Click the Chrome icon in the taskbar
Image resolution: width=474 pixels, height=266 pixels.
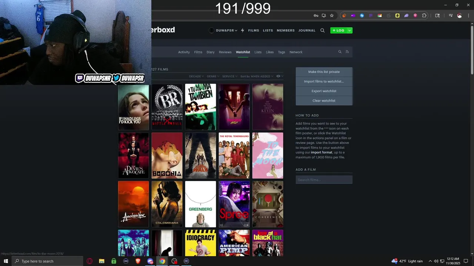(x=162, y=261)
